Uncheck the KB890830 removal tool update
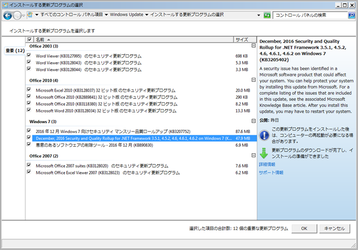The image size is (358, 250). click(x=29, y=144)
